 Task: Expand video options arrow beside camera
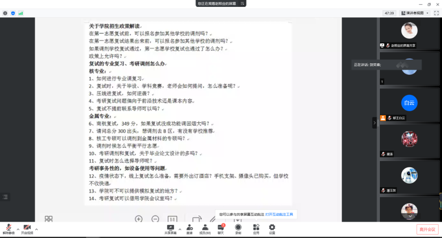(36, 229)
